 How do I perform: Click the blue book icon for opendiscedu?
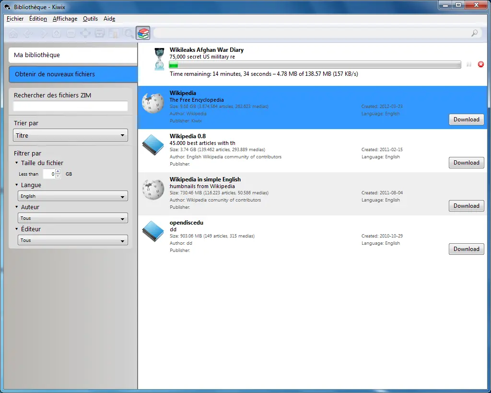(153, 231)
